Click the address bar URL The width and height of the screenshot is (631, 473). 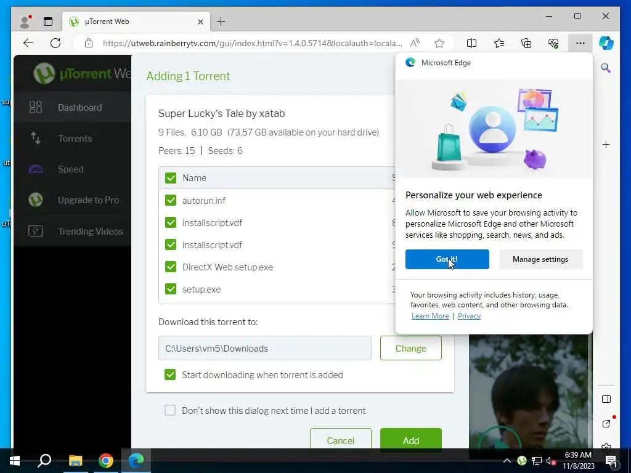click(252, 43)
